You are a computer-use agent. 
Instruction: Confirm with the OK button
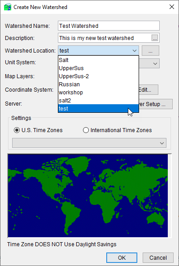coord(122,258)
